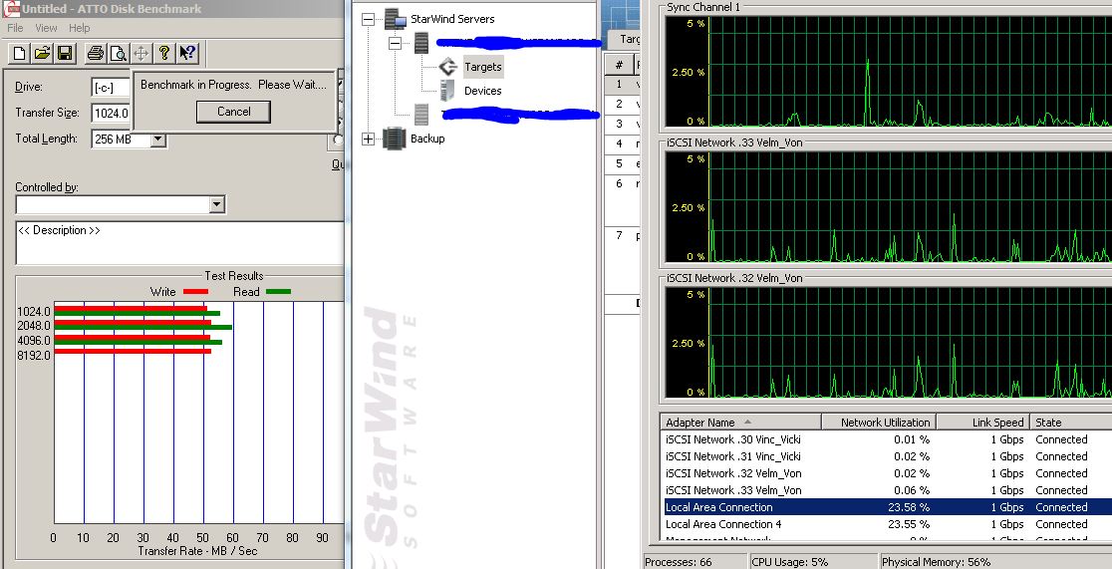Click the 23.58 % utilization value
The height and width of the screenshot is (569, 1112).
point(909,507)
